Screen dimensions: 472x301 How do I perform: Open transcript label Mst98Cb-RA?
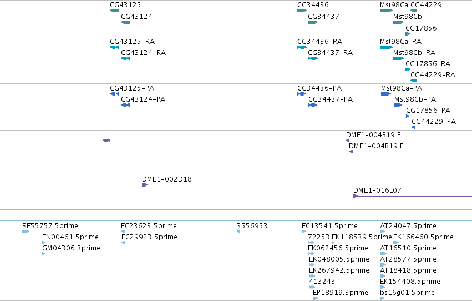click(414, 53)
